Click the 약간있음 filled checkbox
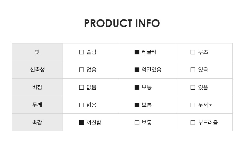The height and width of the screenshot is (151, 244). coord(137,70)
